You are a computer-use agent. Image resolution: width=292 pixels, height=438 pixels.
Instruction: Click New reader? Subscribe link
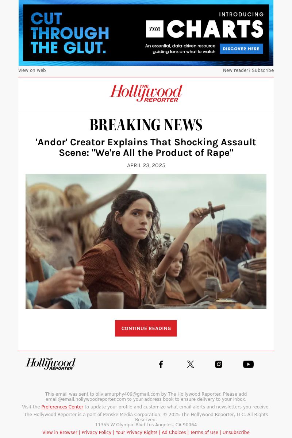(248, 70)
